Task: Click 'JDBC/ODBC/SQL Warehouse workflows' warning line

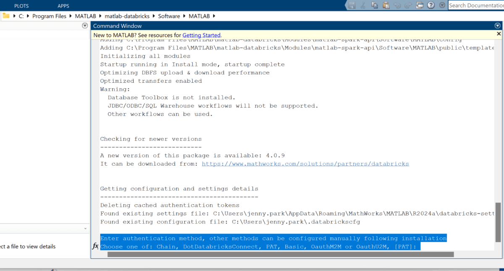Action: (x=213, y=106)
